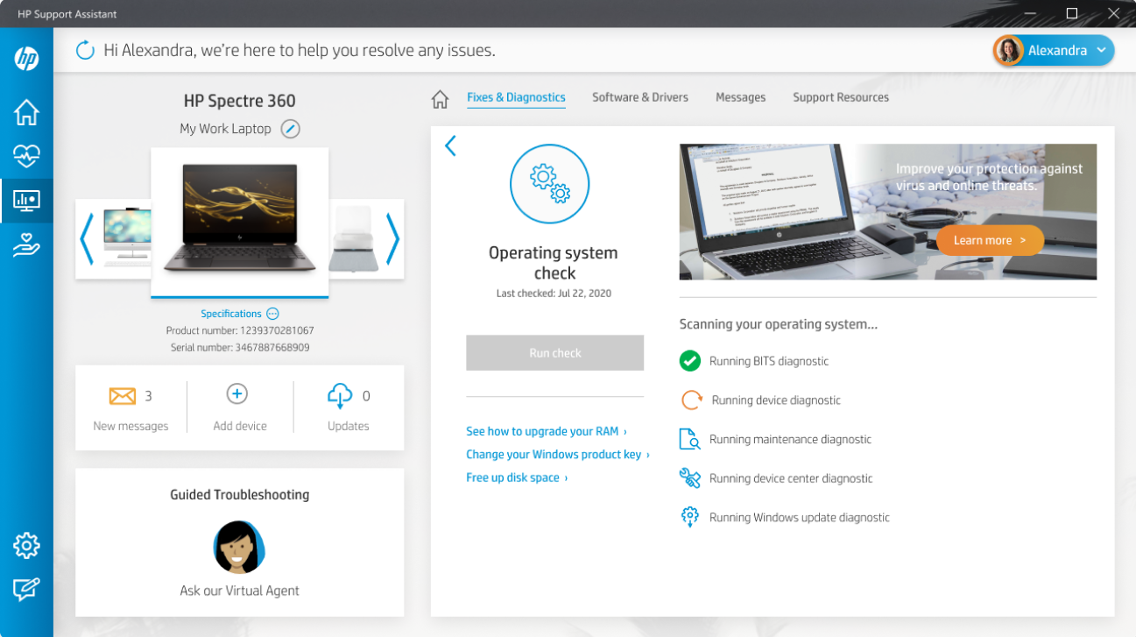1136x637 pixels.
Task: Open Specifications ellipsis icon
Action: click(x=272, y=314)
